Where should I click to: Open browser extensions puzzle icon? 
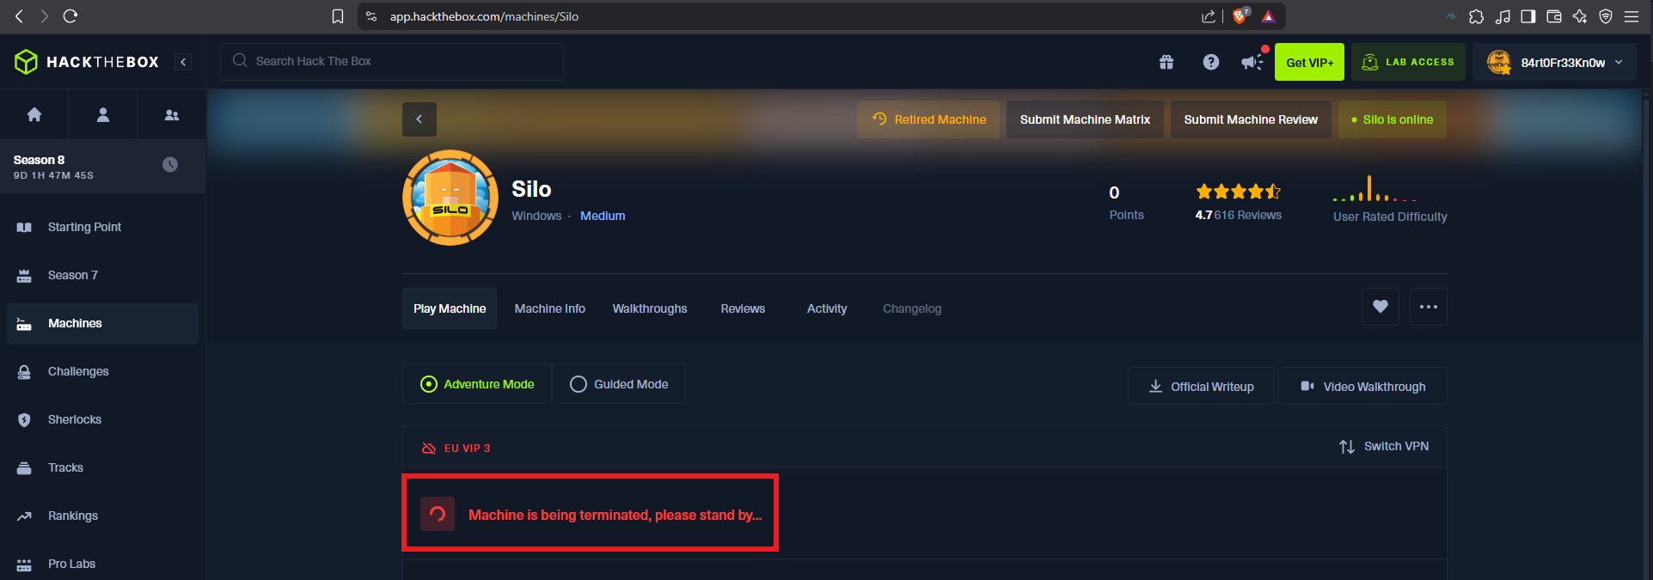(x=1477, y=16)
